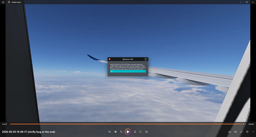This screenshot has width=256, height=137.
Task: Maximize the Media Player window
Action: click(x=247, y=2)
